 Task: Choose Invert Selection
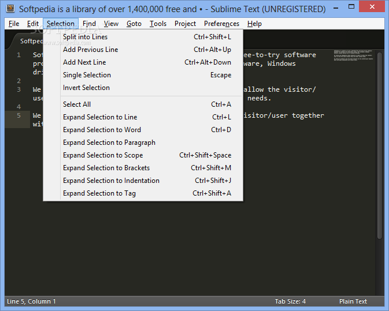[x=143, y=88]
